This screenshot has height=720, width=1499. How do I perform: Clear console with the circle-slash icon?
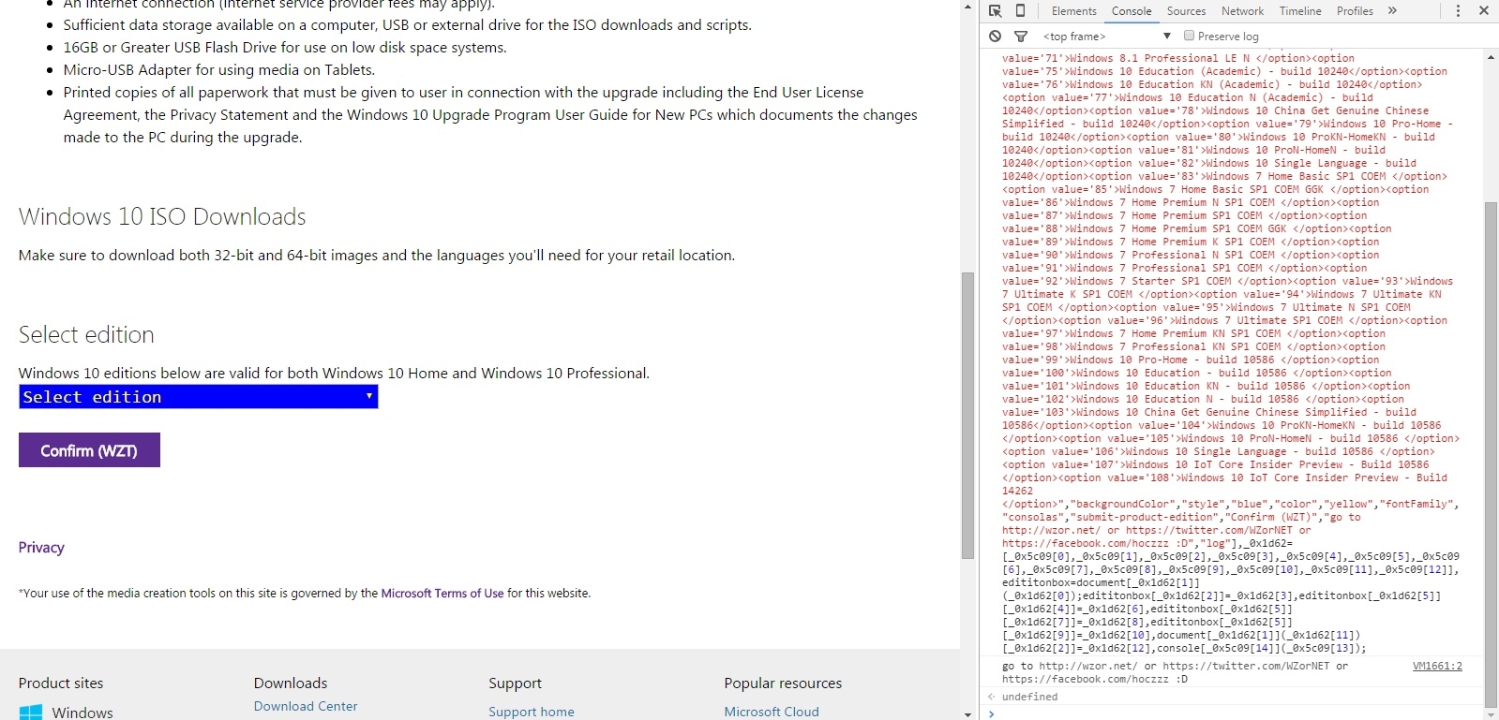995,37
